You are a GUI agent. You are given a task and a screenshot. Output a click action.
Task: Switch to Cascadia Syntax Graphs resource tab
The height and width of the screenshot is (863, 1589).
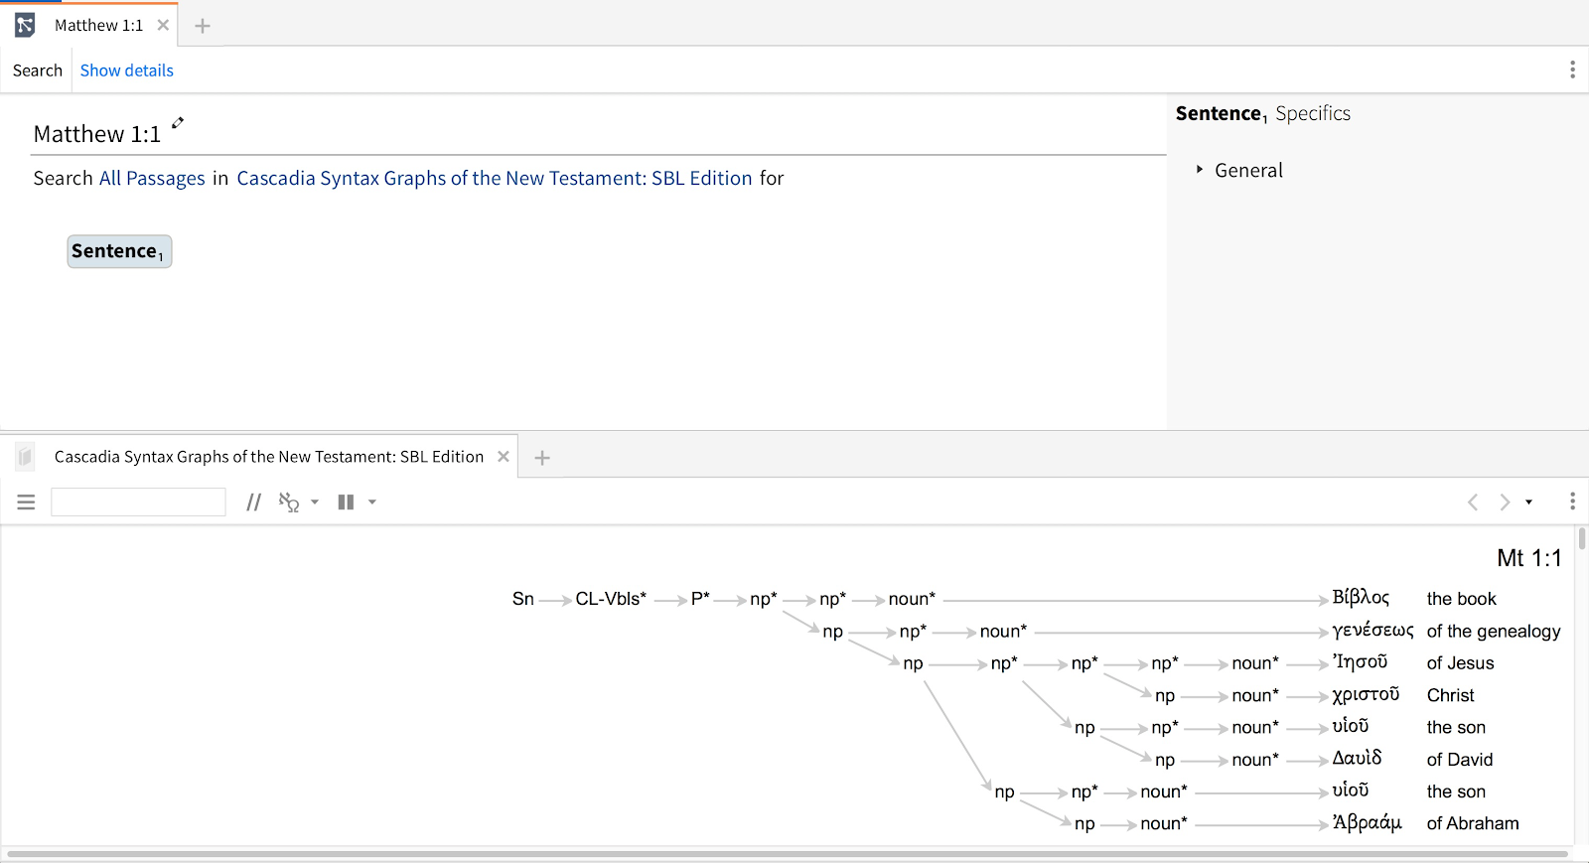[268, 457]
